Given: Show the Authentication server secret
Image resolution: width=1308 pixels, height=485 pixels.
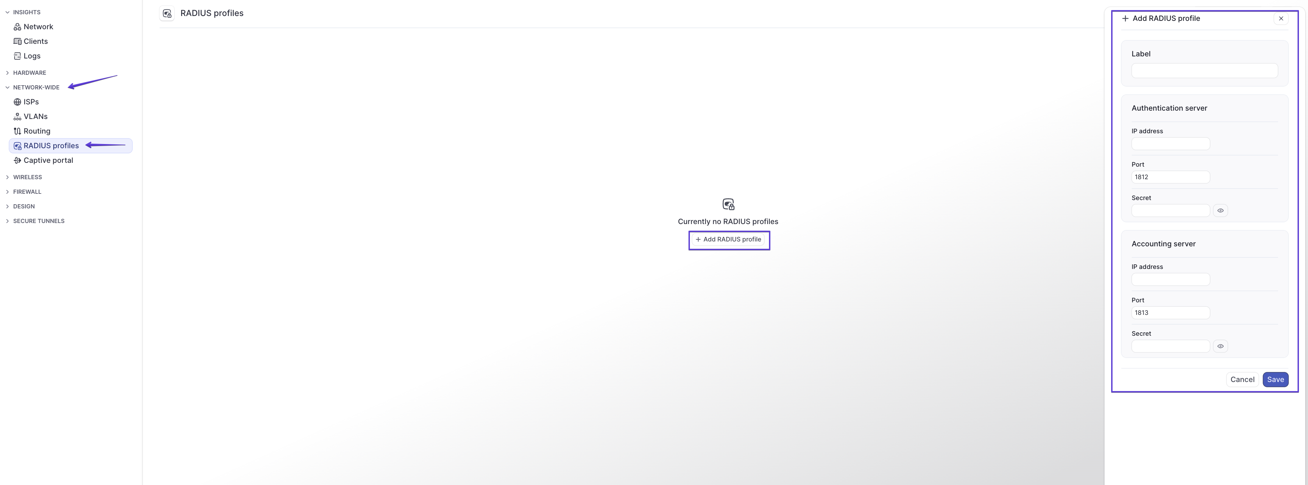Looking at the screenshot, I should (1220, 210).
